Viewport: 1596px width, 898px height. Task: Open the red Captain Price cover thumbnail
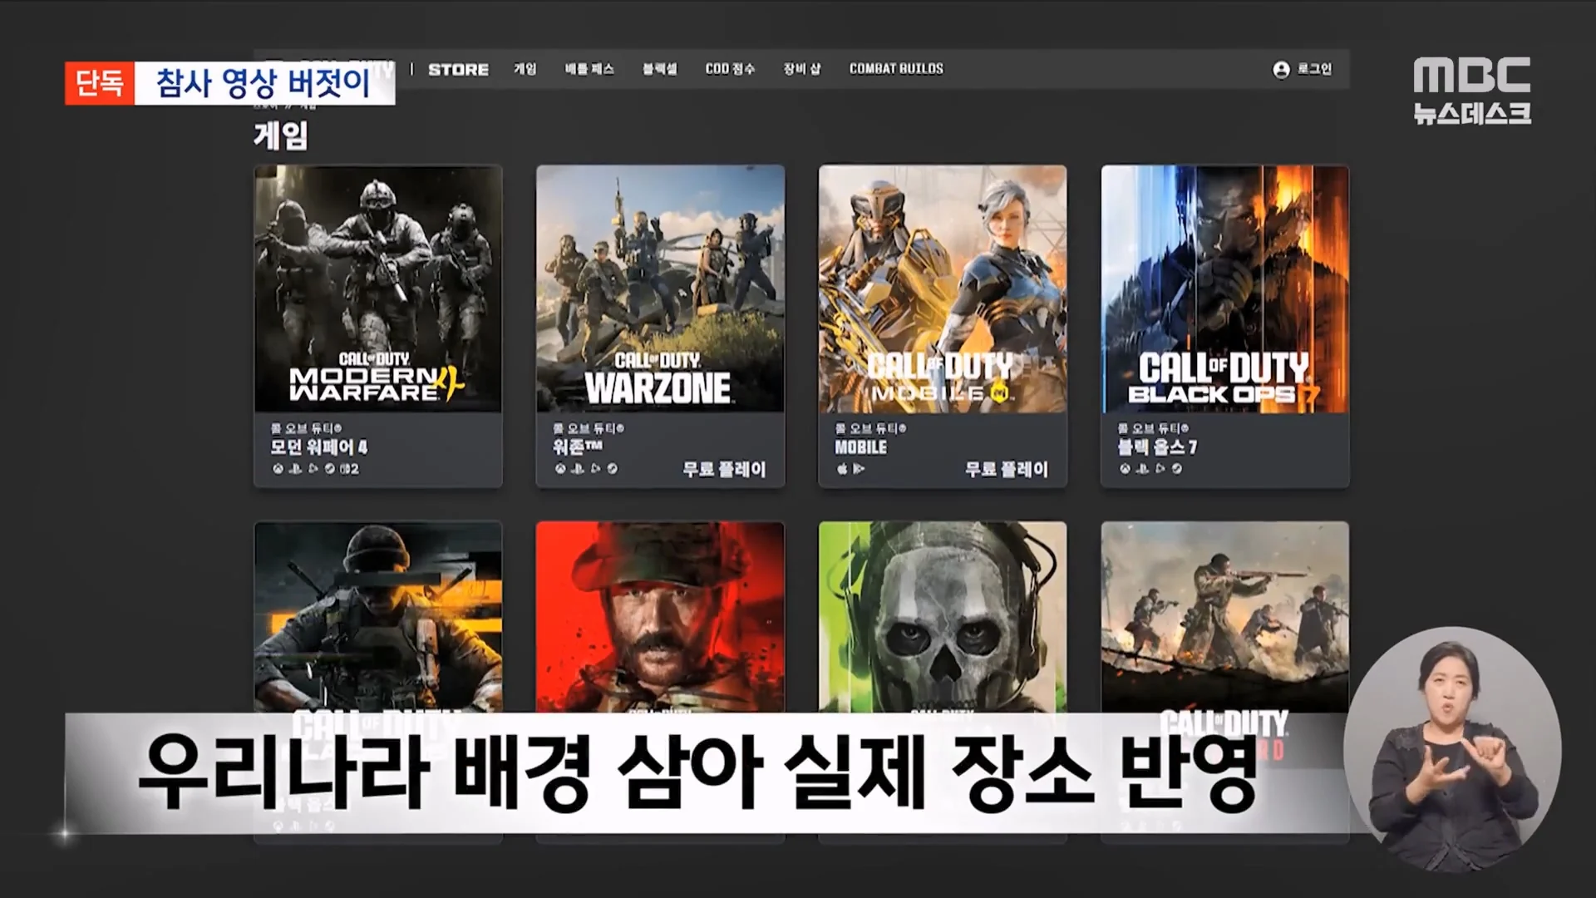661,617
